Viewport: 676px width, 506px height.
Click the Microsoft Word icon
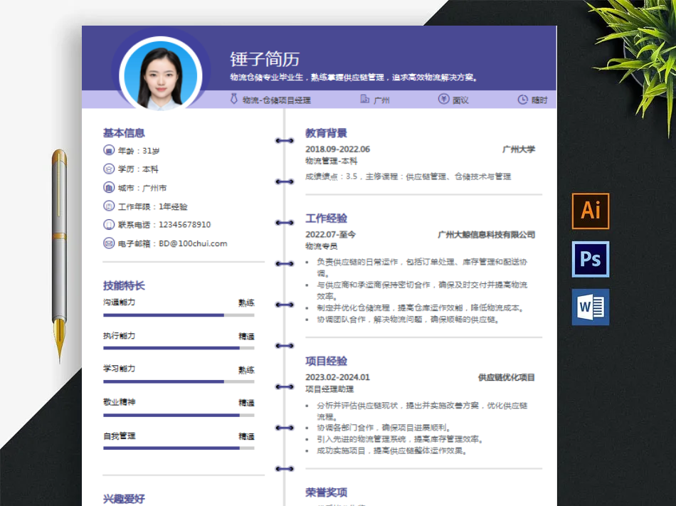pyautogui.click(x=590, y=307)
